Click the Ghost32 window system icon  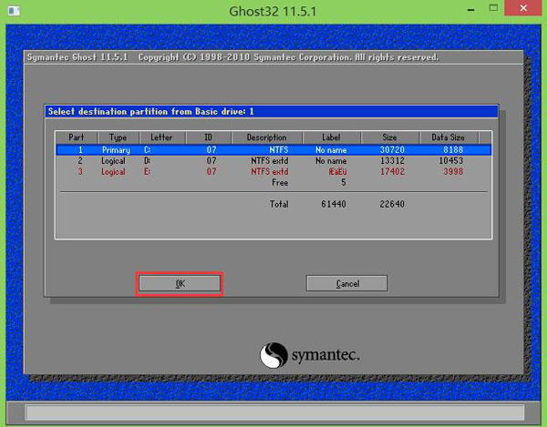[x=14, y=11]
